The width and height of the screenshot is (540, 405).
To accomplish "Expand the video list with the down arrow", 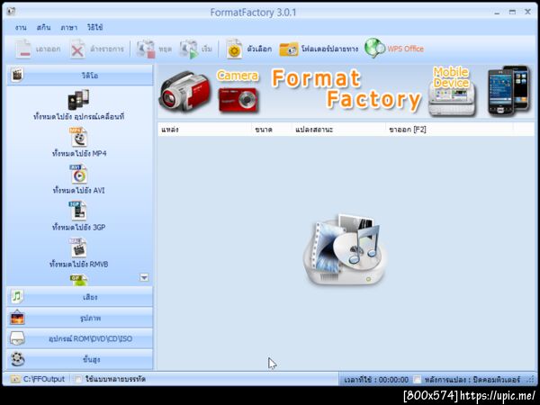I will click(x=144, y=277).
